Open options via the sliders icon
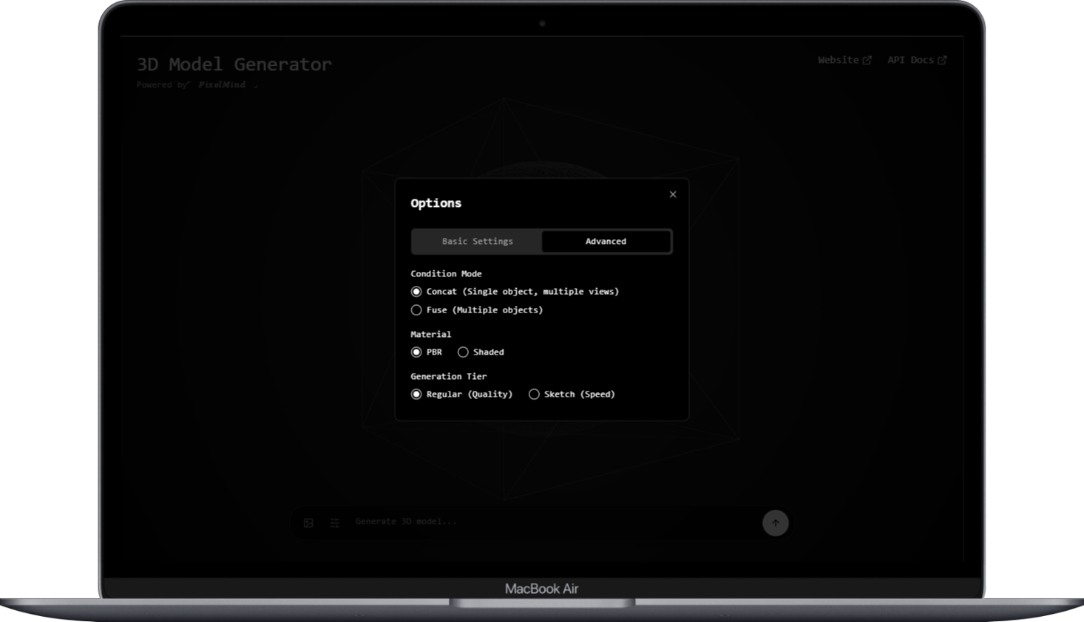The width and height of the screenshot is (1084, 622). [x=335, y=523]
